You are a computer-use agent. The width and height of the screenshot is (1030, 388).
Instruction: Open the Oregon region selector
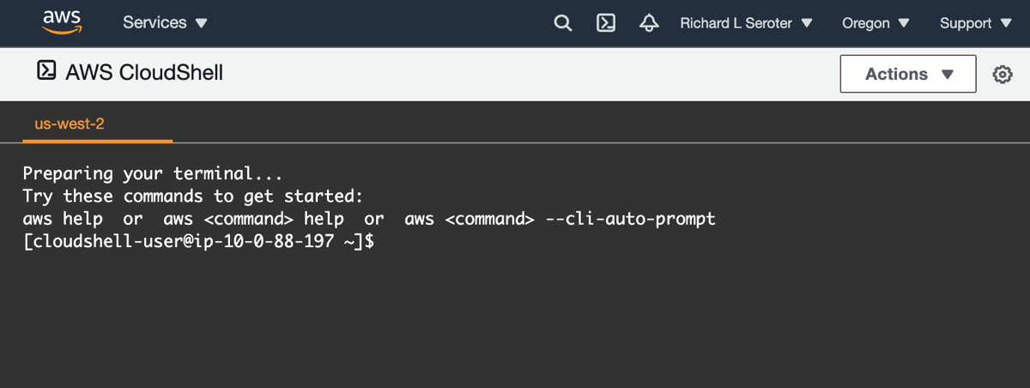(x=875, y=23)
